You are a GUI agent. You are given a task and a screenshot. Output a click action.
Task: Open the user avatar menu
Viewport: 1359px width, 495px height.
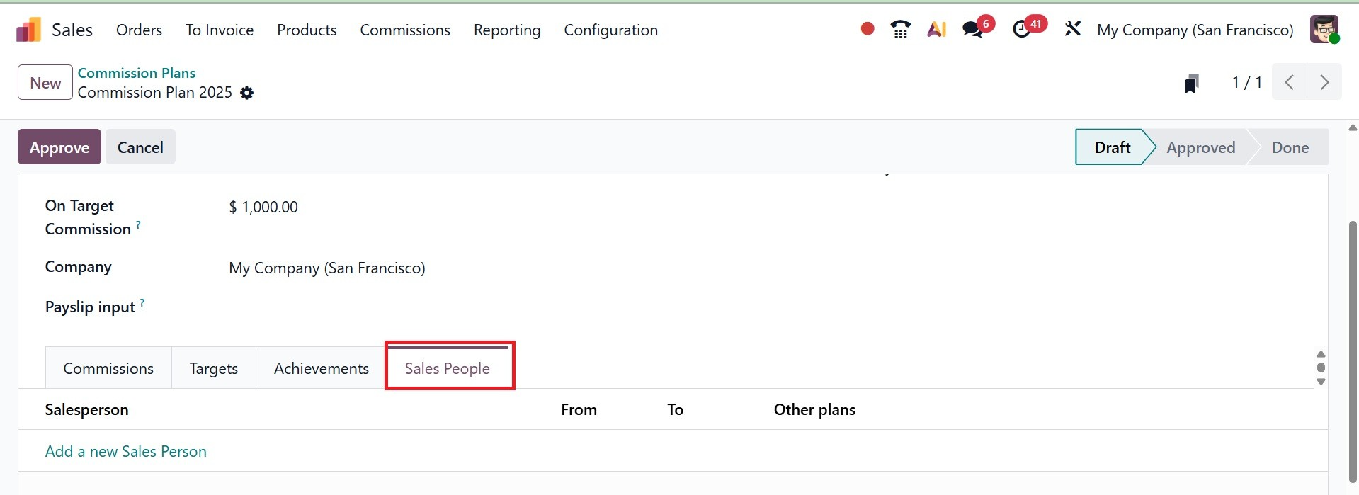pos(1324,30)
